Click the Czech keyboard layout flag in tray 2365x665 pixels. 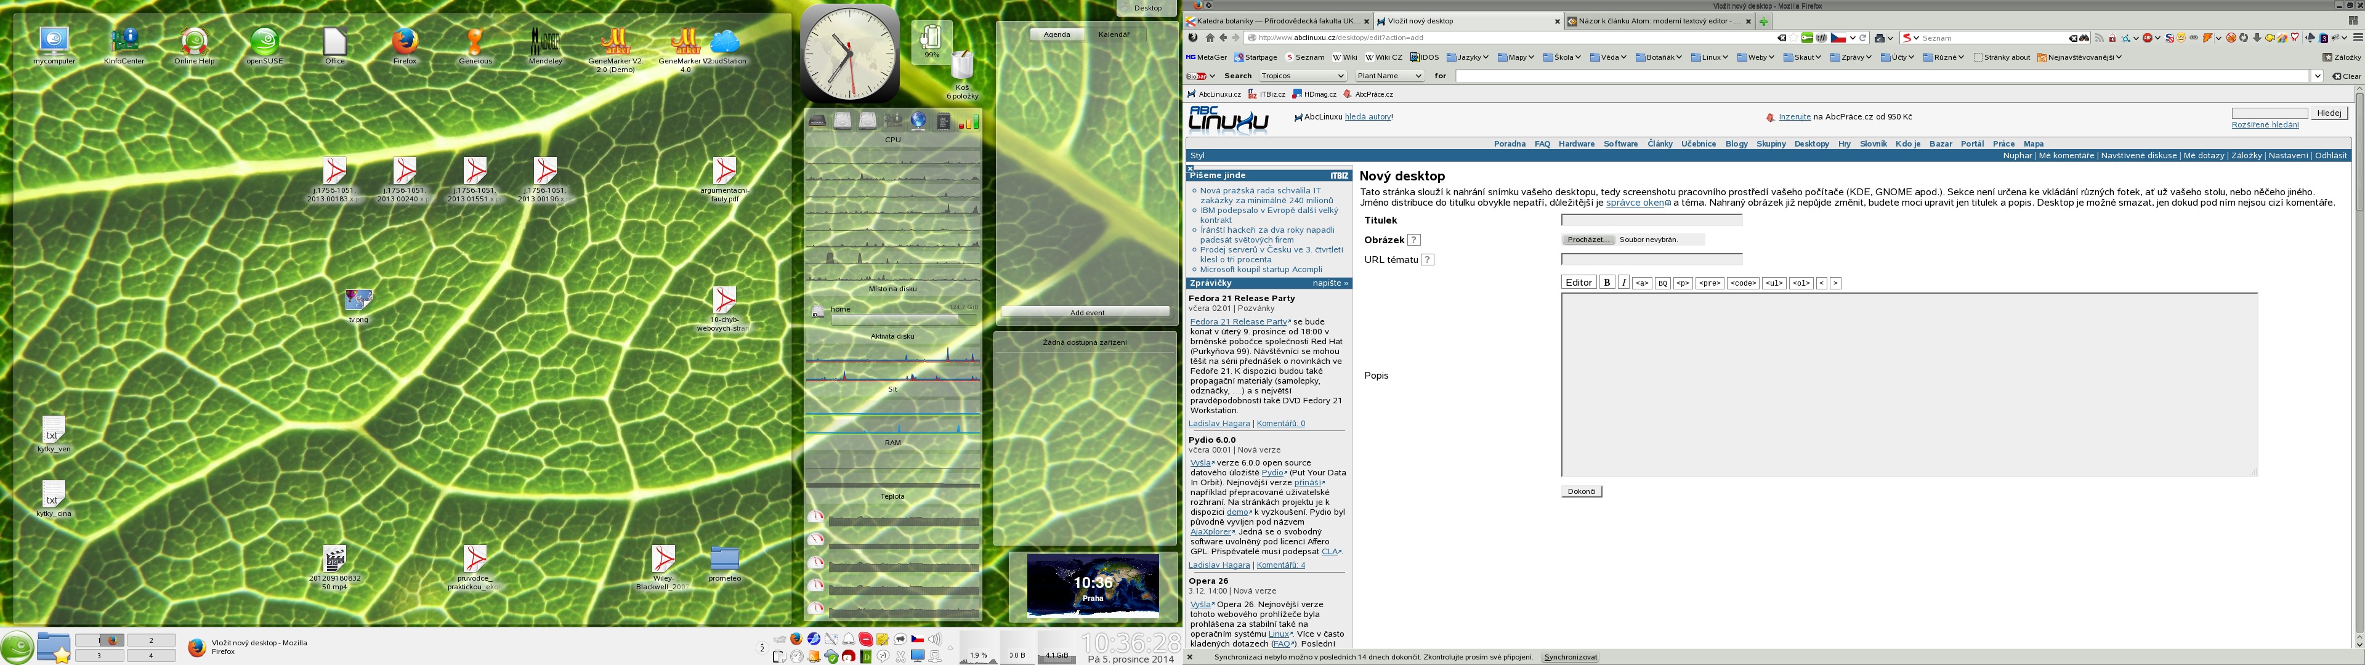pos(917,639)
